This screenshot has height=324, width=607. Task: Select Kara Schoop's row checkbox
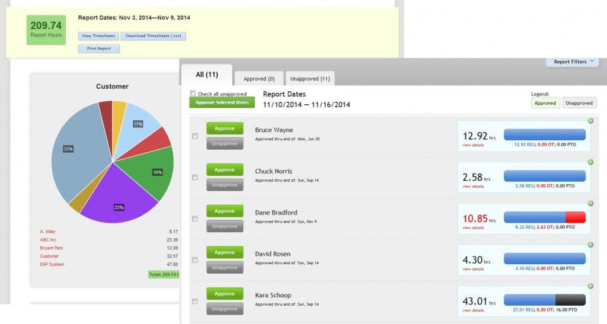pyautogui.click(x=194, y=301)
